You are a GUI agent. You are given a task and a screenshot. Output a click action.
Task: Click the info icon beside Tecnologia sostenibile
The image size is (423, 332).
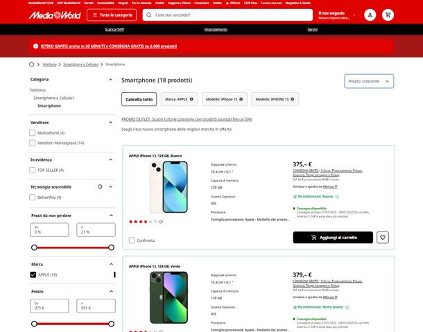click(x=100, y=186)
